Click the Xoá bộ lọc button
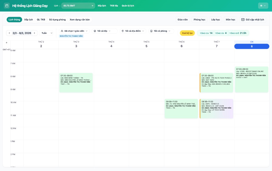This screenshot has height=171, width=272. [187, 33]
